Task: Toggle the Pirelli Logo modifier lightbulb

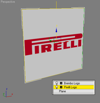Action: (x=57, y=87)
